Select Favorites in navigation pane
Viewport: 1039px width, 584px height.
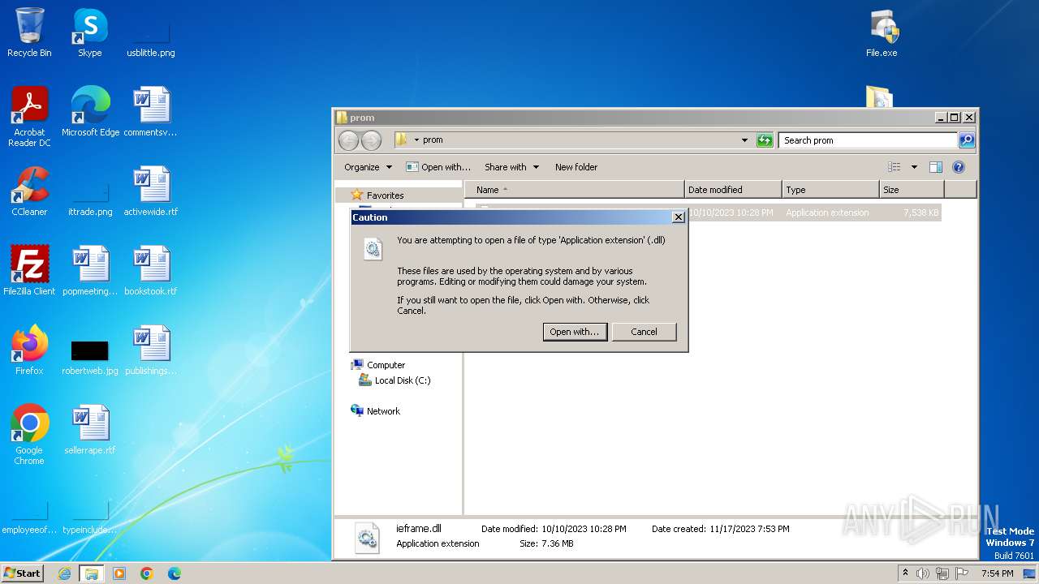(x=385, y=195)
